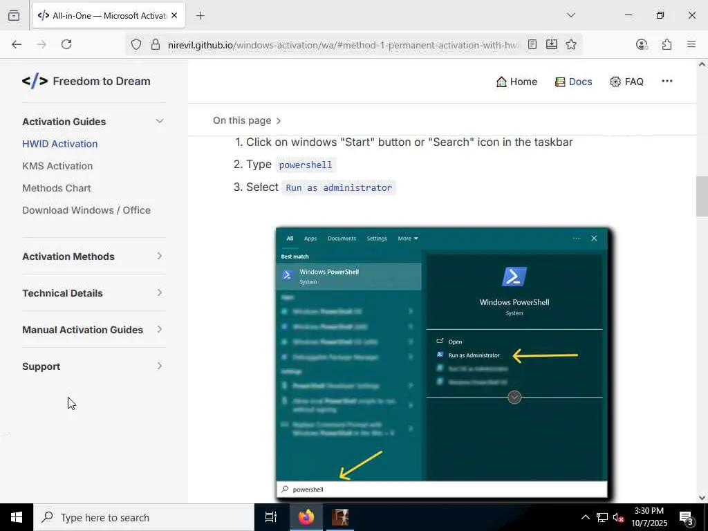Expand the On this page outline
Screen dimensions: 708x531
247,120
